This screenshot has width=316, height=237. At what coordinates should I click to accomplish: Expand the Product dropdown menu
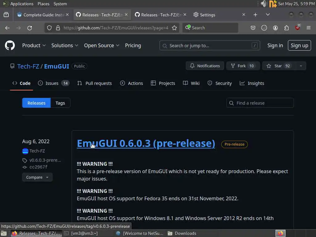tap(34, 46)
